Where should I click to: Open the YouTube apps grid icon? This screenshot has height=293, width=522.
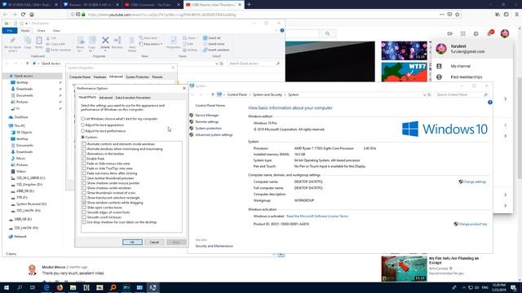(x=462, y=33)
